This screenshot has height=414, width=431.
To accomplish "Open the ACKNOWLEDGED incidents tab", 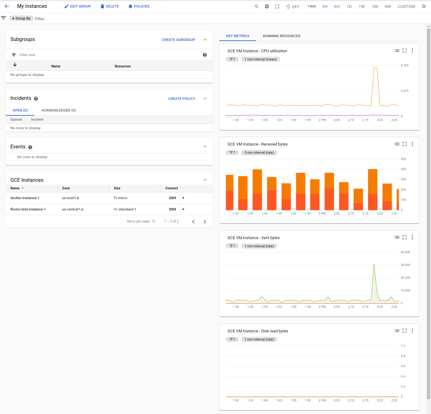I will pyautogui.click(x=59, y=110).
